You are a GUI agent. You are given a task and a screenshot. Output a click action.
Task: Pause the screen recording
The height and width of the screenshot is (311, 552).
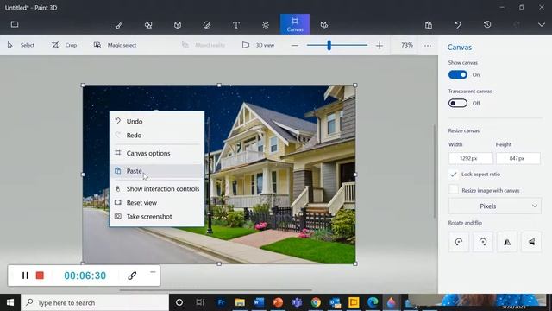[x=25, y=276]
